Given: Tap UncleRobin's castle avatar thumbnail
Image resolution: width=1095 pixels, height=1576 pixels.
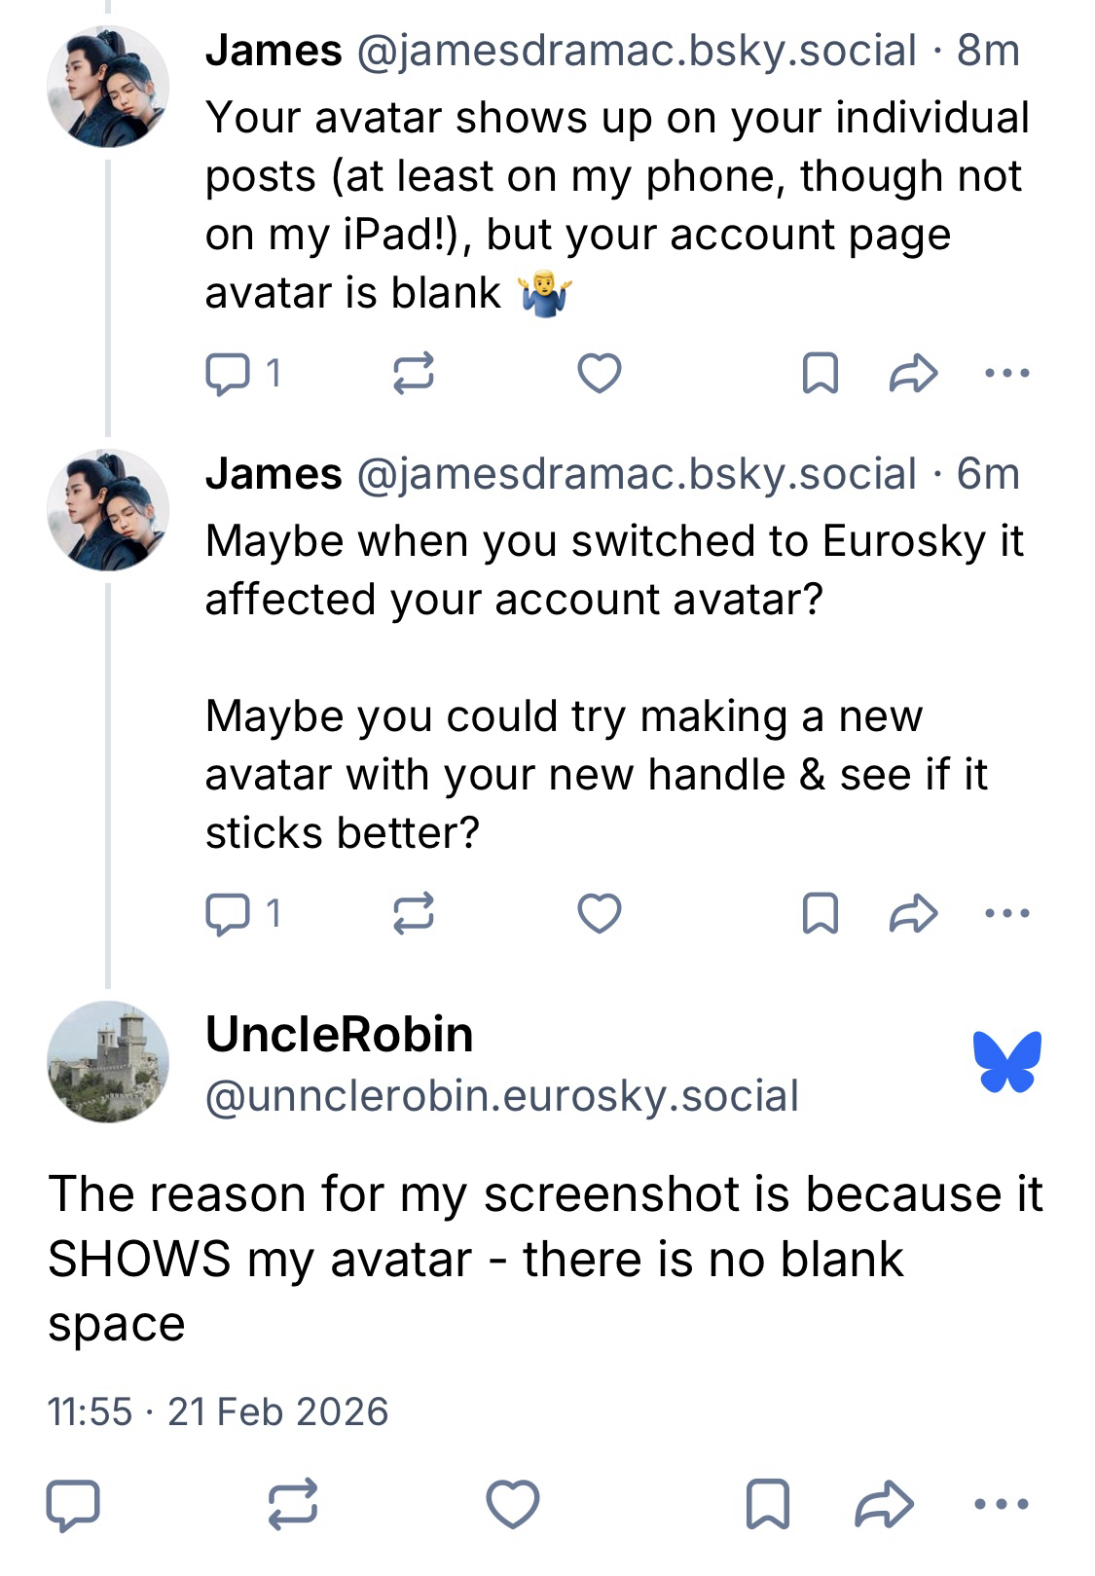Looking at the screenshot, I should pos(108,1062).
